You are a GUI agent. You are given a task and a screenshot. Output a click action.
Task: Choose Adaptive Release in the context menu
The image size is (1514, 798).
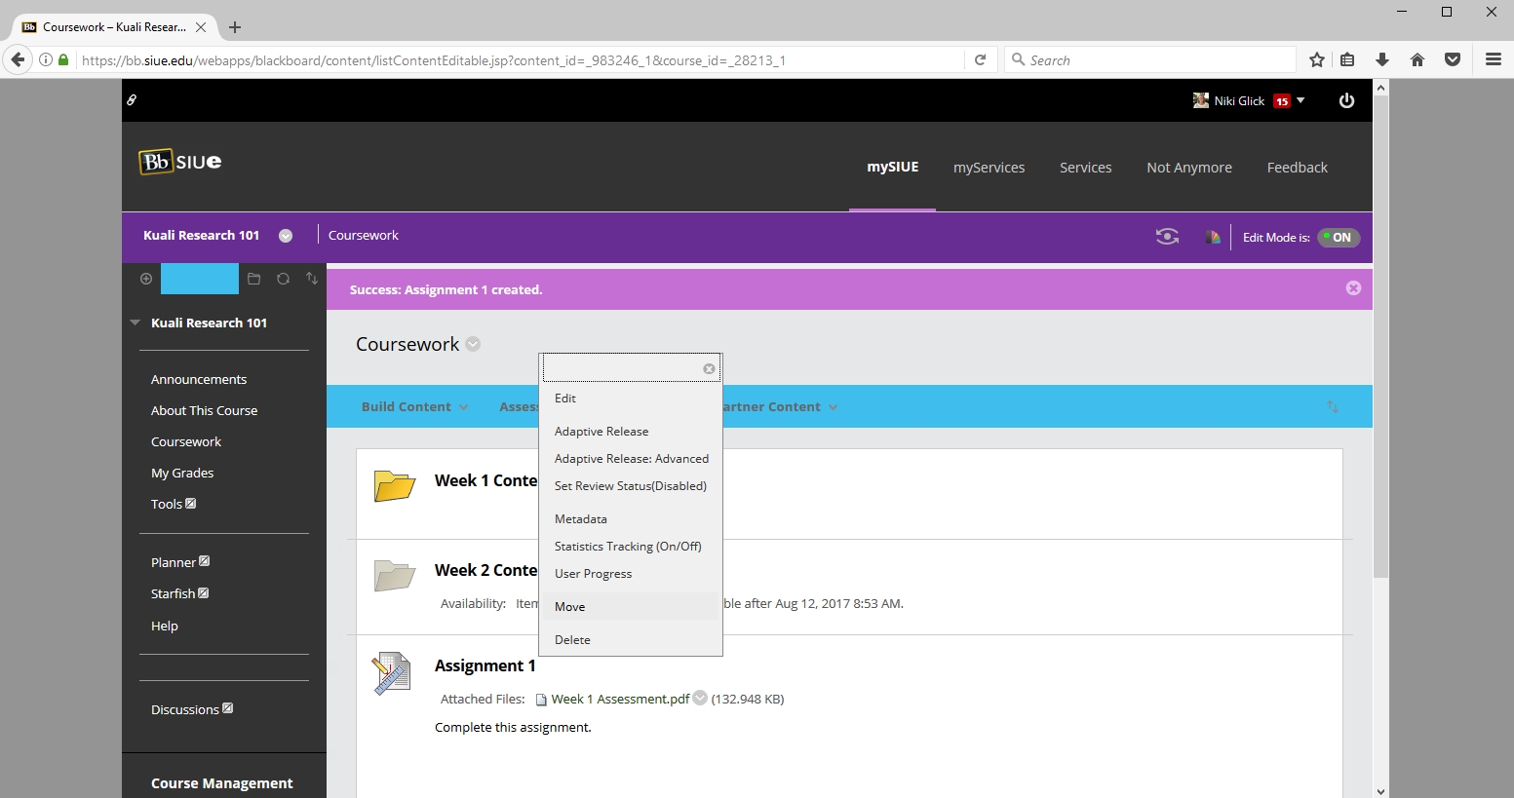tap(602, 432)
